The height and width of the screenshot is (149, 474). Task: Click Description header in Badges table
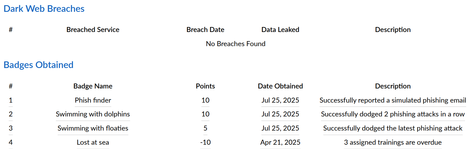pyautogui.click(x=393, y=86)
